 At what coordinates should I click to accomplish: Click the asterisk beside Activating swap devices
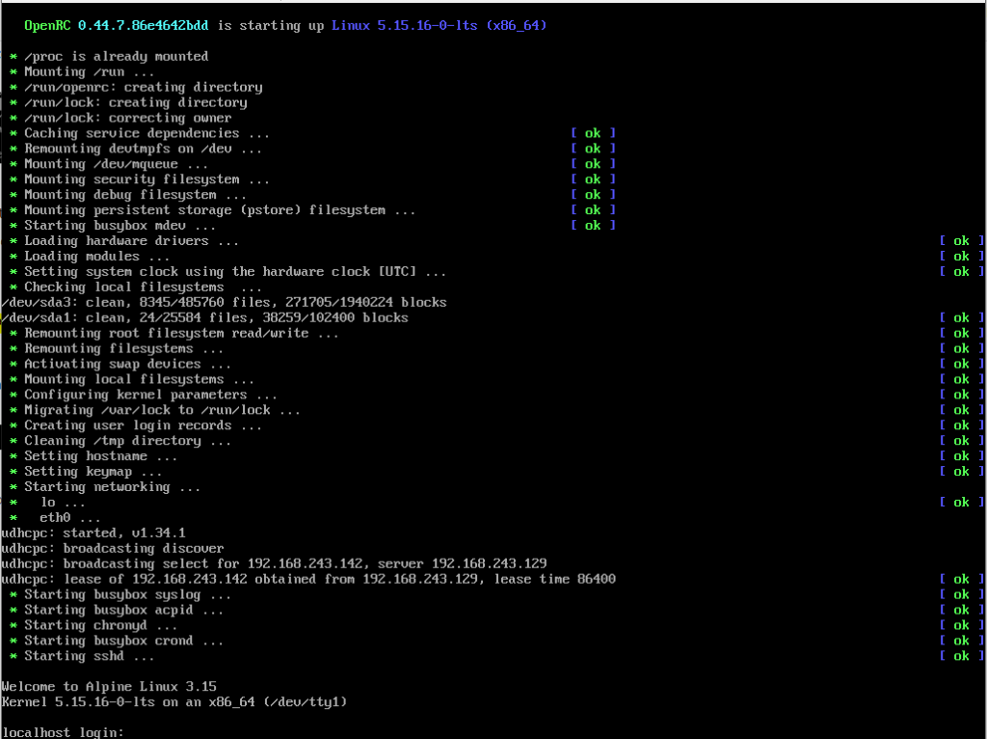13,364
